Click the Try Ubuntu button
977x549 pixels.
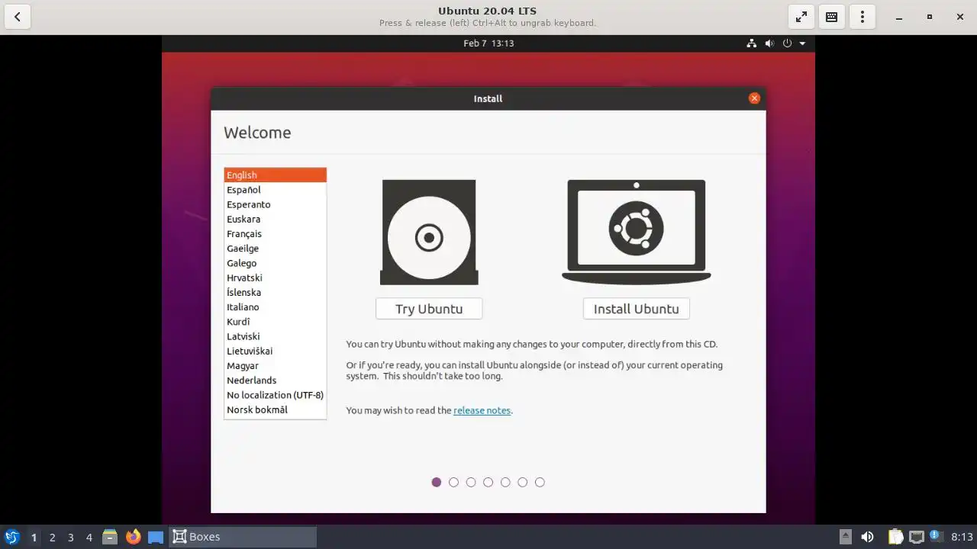pyautogui.click(x=429, y=309)
